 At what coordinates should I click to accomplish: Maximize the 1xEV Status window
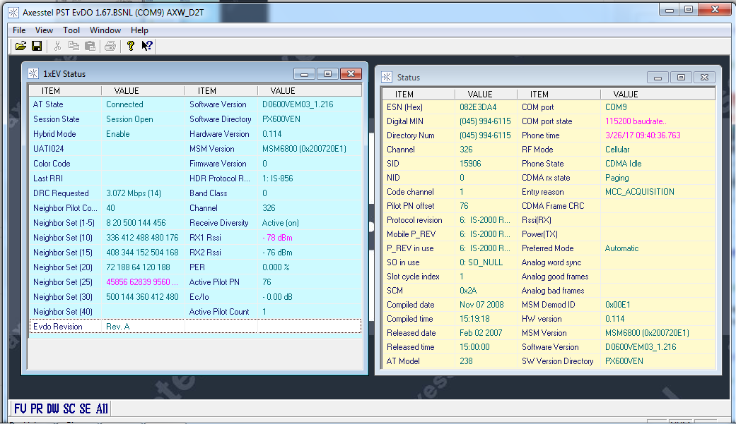coord(327,74)
